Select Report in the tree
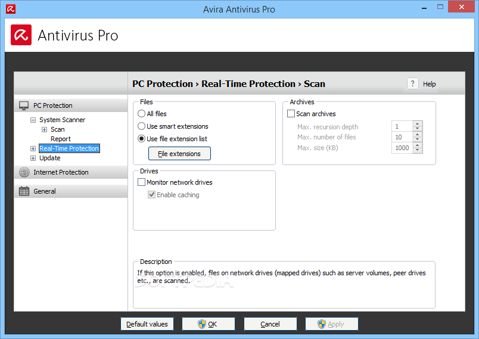 tap(61, 139)
